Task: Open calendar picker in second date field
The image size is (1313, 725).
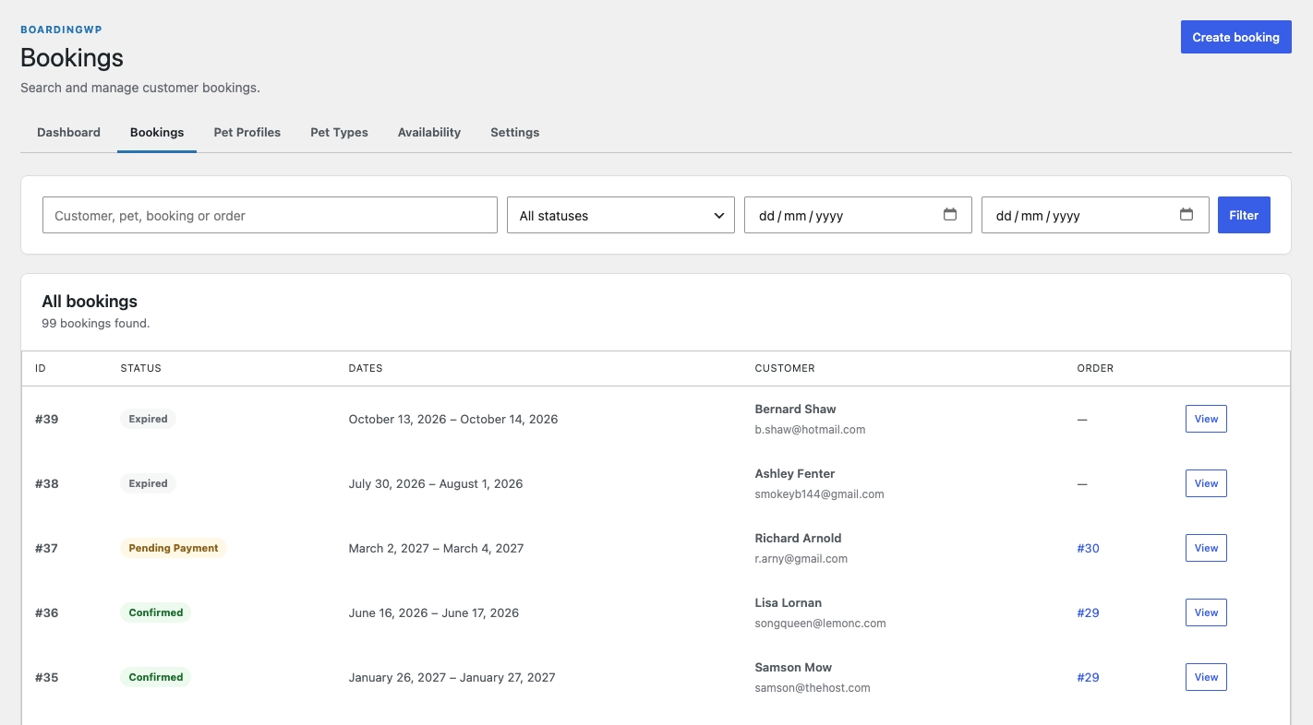Action: (1187, 215)
